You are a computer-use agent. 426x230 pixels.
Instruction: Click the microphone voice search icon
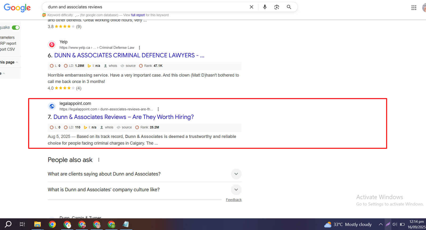[265, 7]
